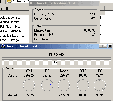Image resolution: width=113 pixels, height=101 pixels.
Task: Click the 'Elapsed time' label
Action: click(x=42, y=30)
